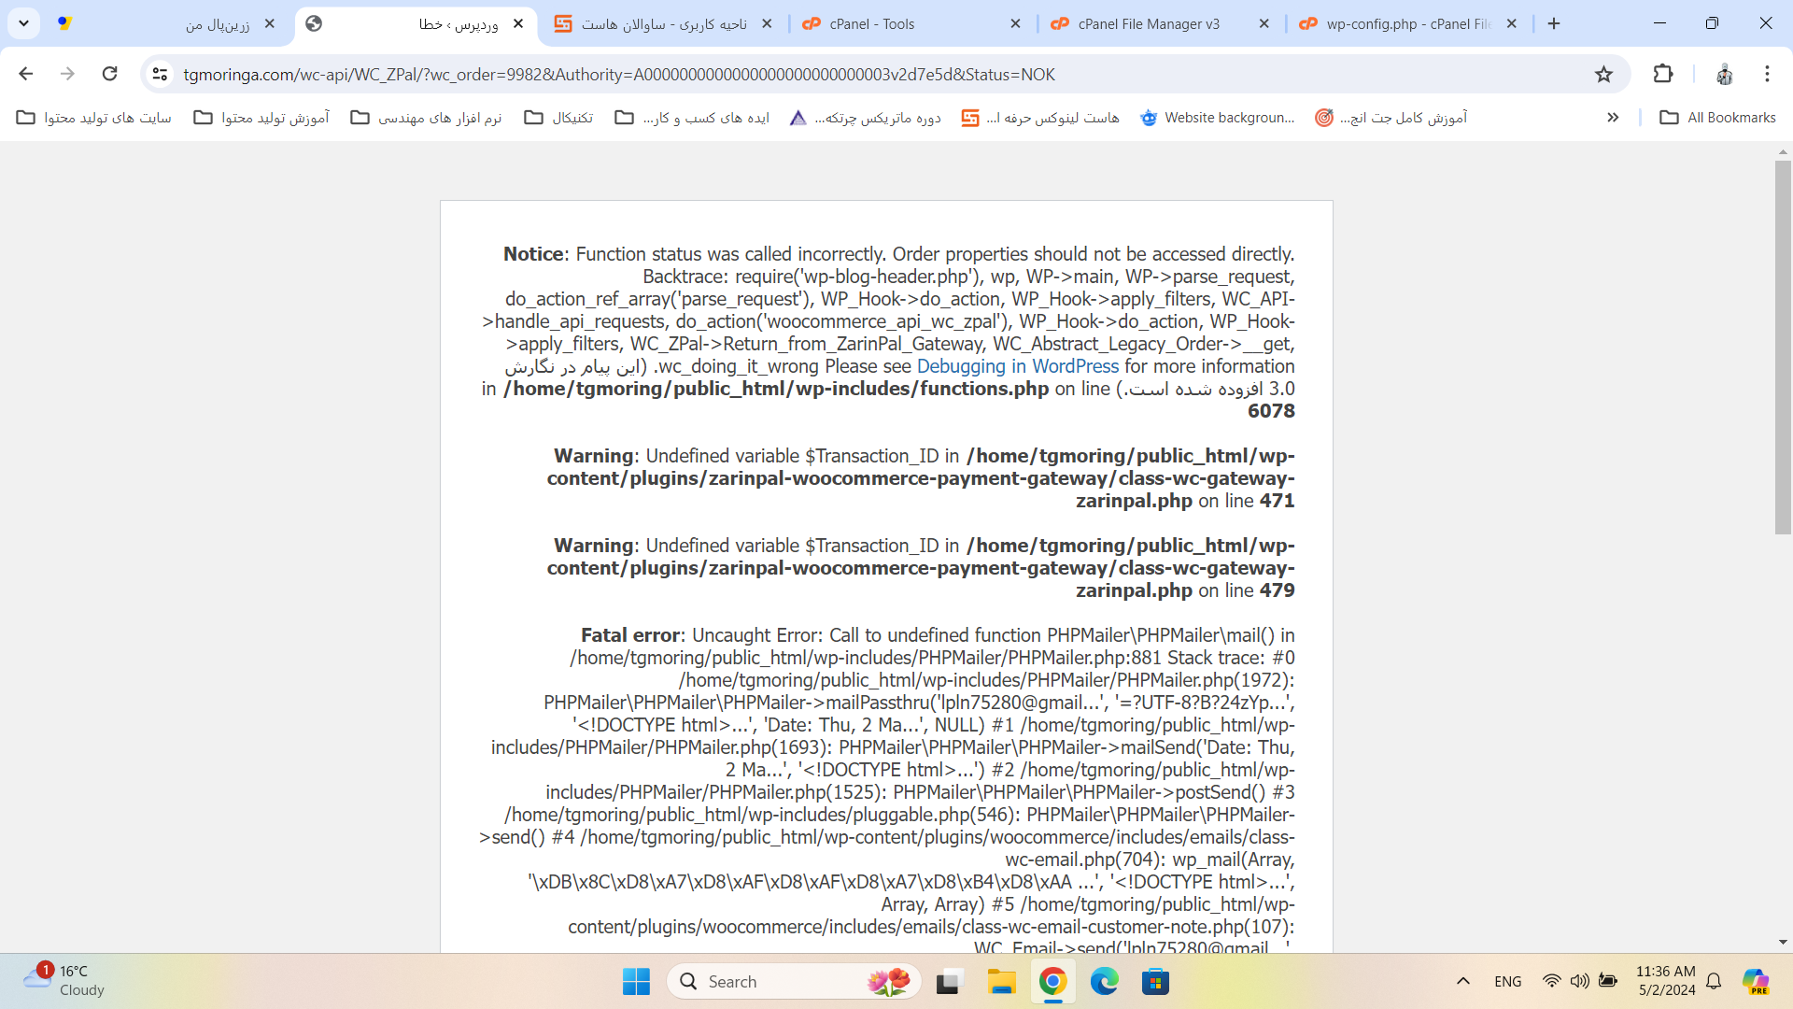View site information icon in address bar

click(x=160, y=74)
